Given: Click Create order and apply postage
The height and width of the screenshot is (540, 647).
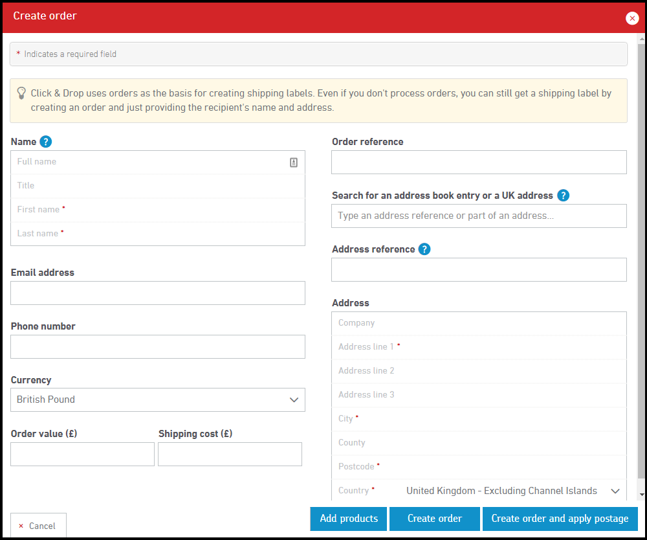Looking at the screenshot, I should point(560,519).
